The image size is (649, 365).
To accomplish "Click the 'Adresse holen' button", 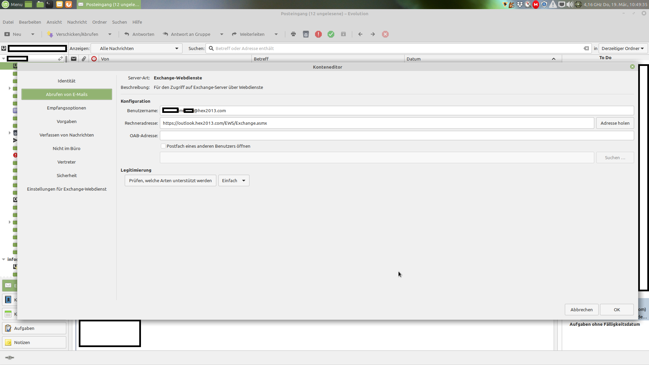I will click(615, 123).
